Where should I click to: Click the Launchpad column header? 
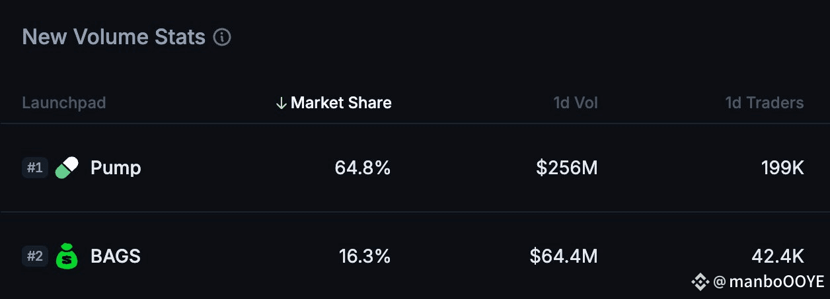[64, 103]
